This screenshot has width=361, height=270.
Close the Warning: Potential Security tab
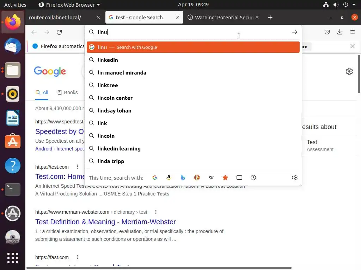click(257, 17)
